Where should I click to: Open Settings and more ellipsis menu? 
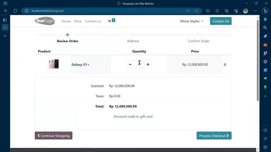(255, 11)
